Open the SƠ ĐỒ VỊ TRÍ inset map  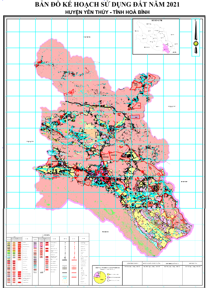click(156, 37)
